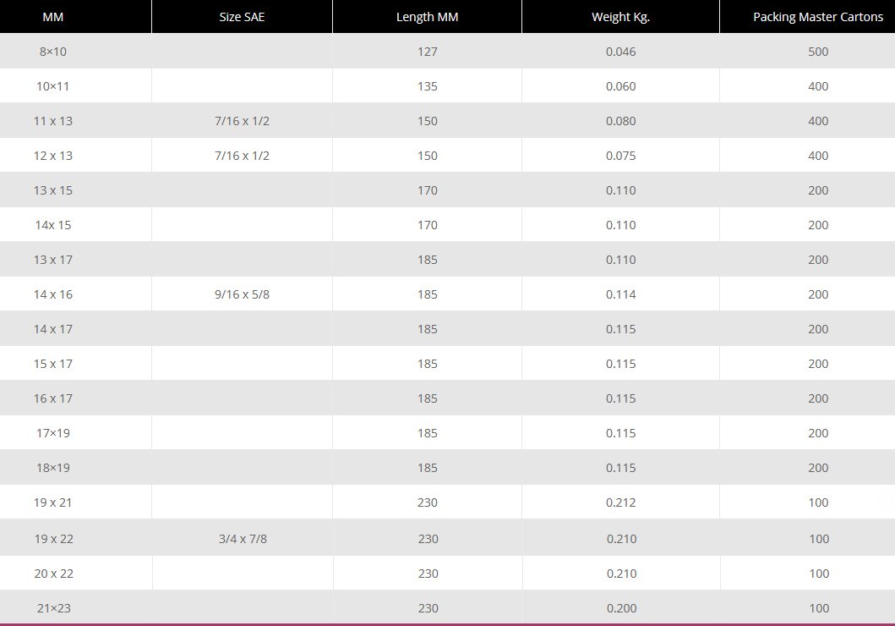Click the 10×11 size cell
Screen dimensions: 895x626
tap(53, 86)
